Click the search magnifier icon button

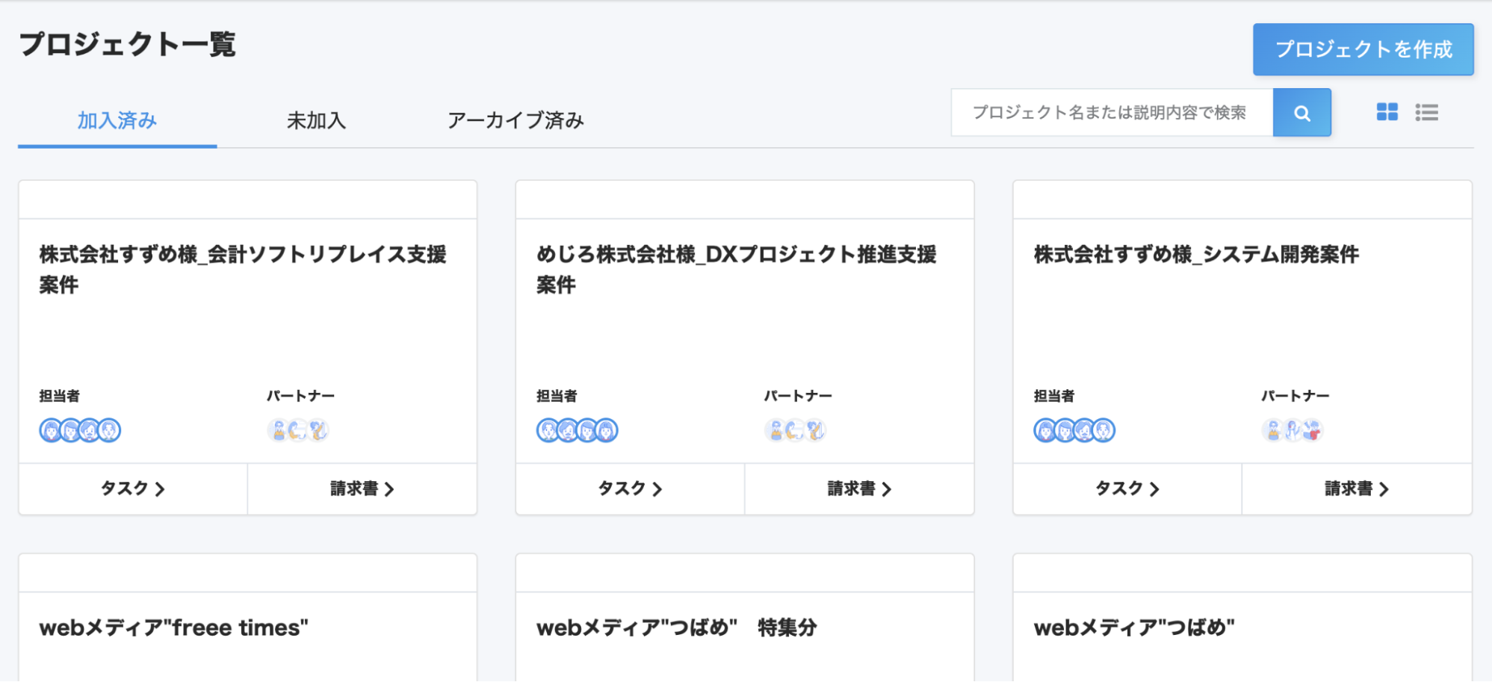point(1301,113)
